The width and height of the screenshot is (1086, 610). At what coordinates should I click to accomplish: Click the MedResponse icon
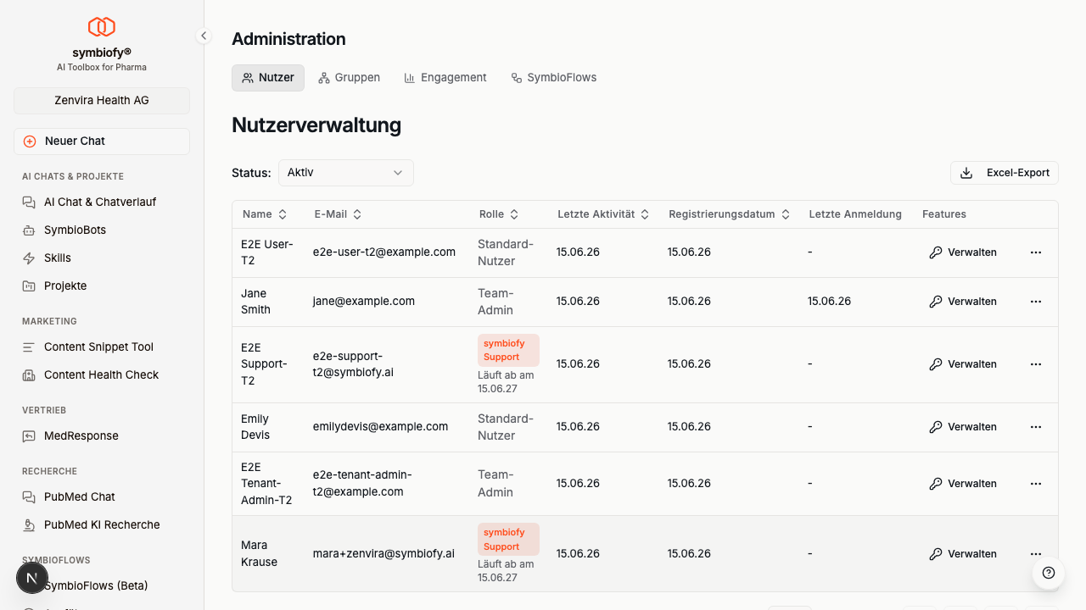(29, 436)
